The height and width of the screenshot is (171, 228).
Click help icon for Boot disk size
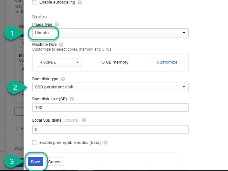pos(71,99)
